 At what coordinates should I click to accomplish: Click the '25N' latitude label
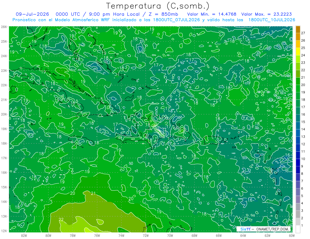point(4,42)
